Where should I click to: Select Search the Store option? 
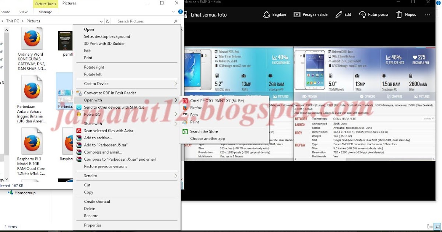(204, 131)
